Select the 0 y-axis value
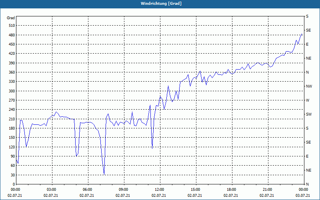The height and width of the screenshot is (200, 320). (14, 184)
